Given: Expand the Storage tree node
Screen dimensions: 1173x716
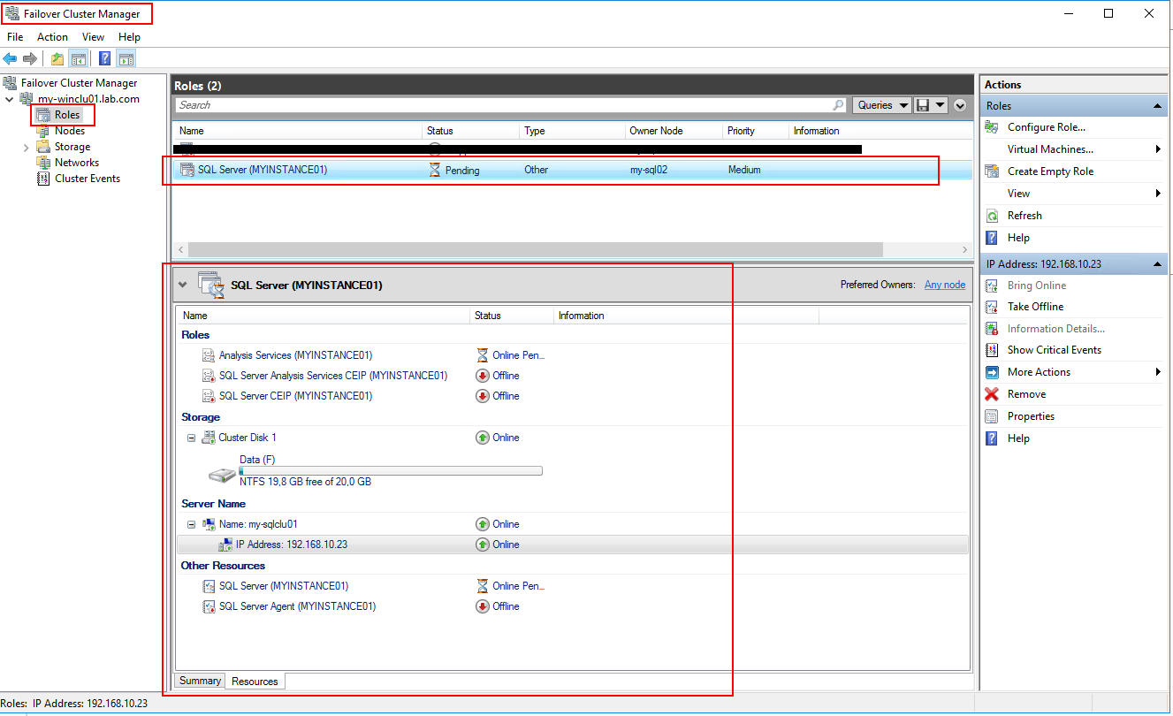Looking at the screenshot, I should (26, 147).
